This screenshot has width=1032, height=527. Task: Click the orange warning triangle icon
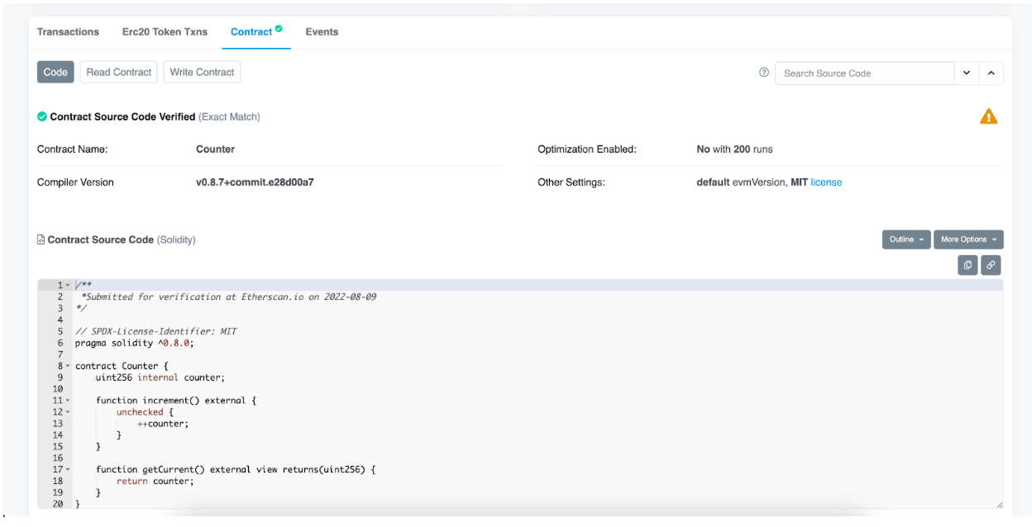point(988,116)
